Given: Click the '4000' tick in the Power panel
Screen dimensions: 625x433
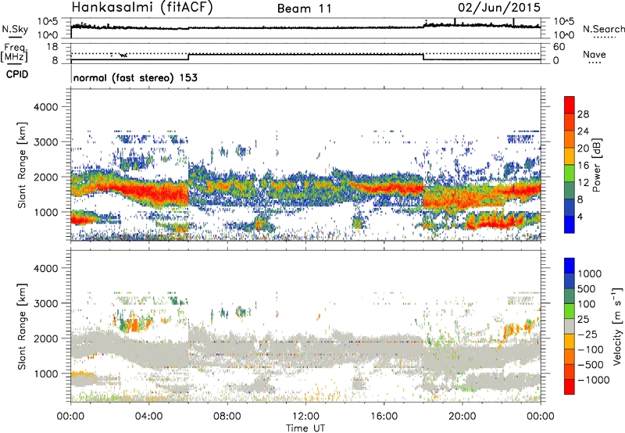Looking at the screenshot, I should (x=45, y=107).
